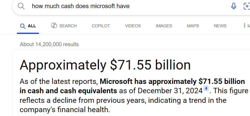View the NEWS tab
Screen dimensions: 250x116
click(220, 26)
